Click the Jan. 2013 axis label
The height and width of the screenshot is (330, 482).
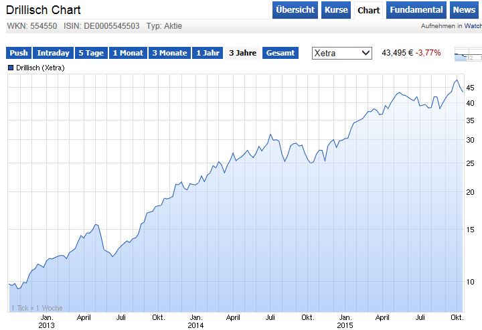(47, 321)
